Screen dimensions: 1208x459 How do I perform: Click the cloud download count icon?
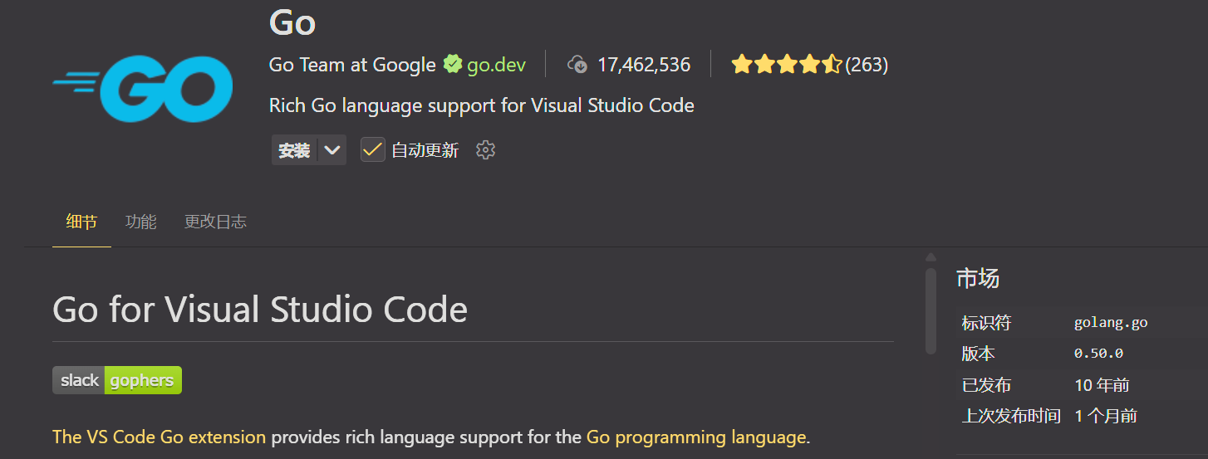tap(577, 65)
